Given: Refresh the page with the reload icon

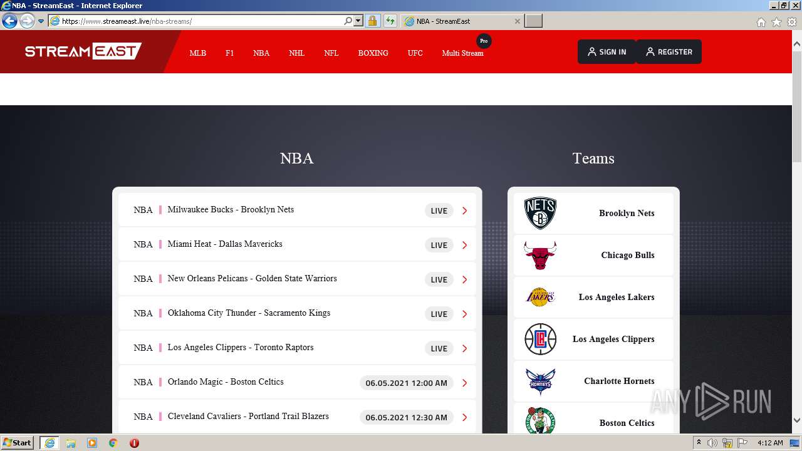Looking at the screenshot, I should 390,21.
